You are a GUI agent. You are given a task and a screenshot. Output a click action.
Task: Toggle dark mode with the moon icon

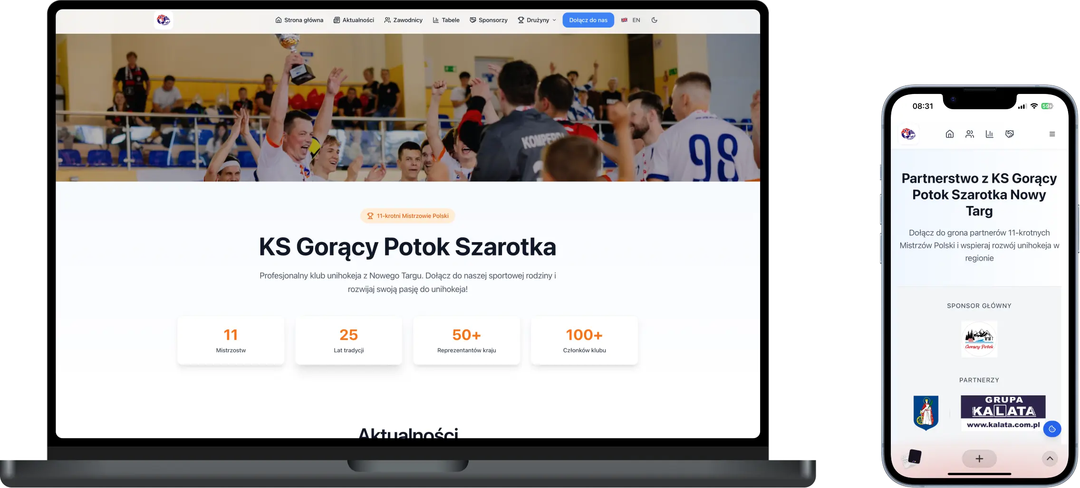point(654,20)
